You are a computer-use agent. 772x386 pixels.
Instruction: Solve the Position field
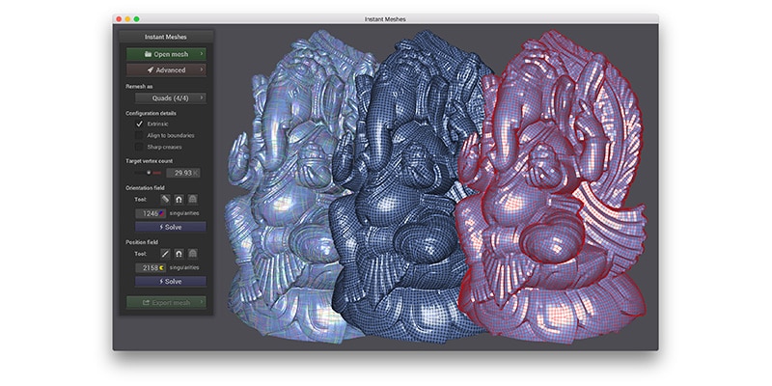170,281
